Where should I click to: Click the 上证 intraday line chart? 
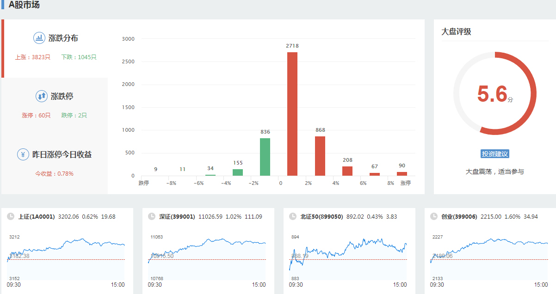[66, 258]
